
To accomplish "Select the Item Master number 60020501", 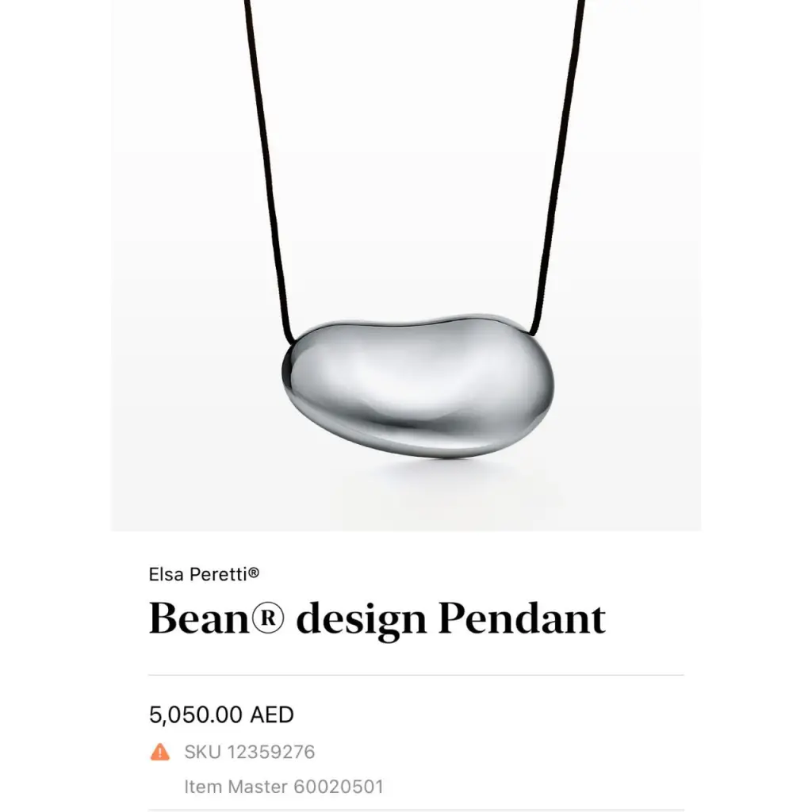I will point(339,787).
